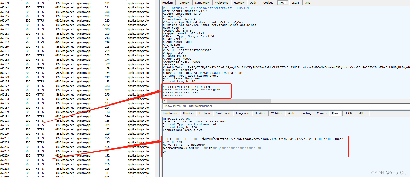Open response Auth tab

coord(291,113)
